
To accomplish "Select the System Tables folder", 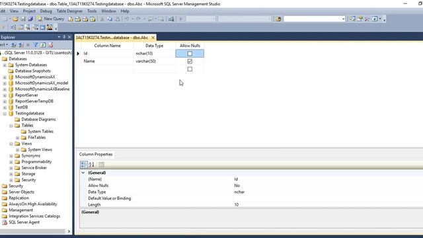I will point(40,132).
